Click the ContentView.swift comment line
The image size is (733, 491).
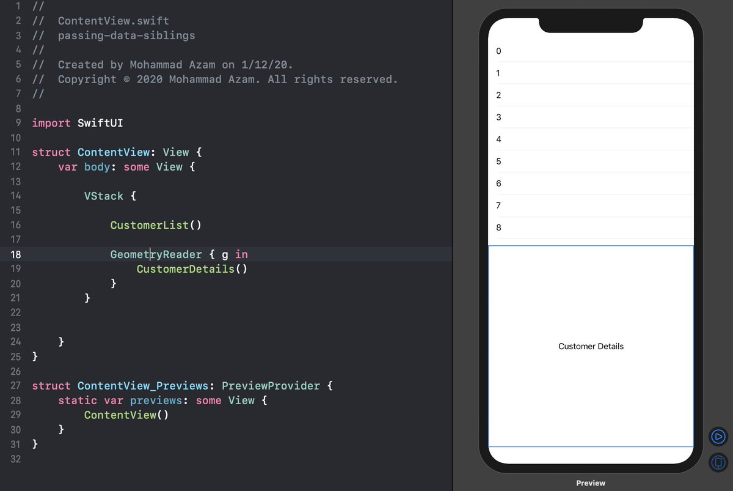click(101, 21)
